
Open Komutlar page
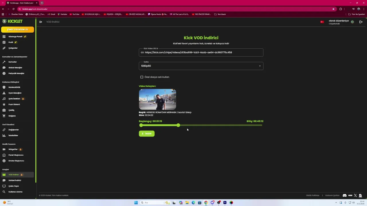pos(17,62)
